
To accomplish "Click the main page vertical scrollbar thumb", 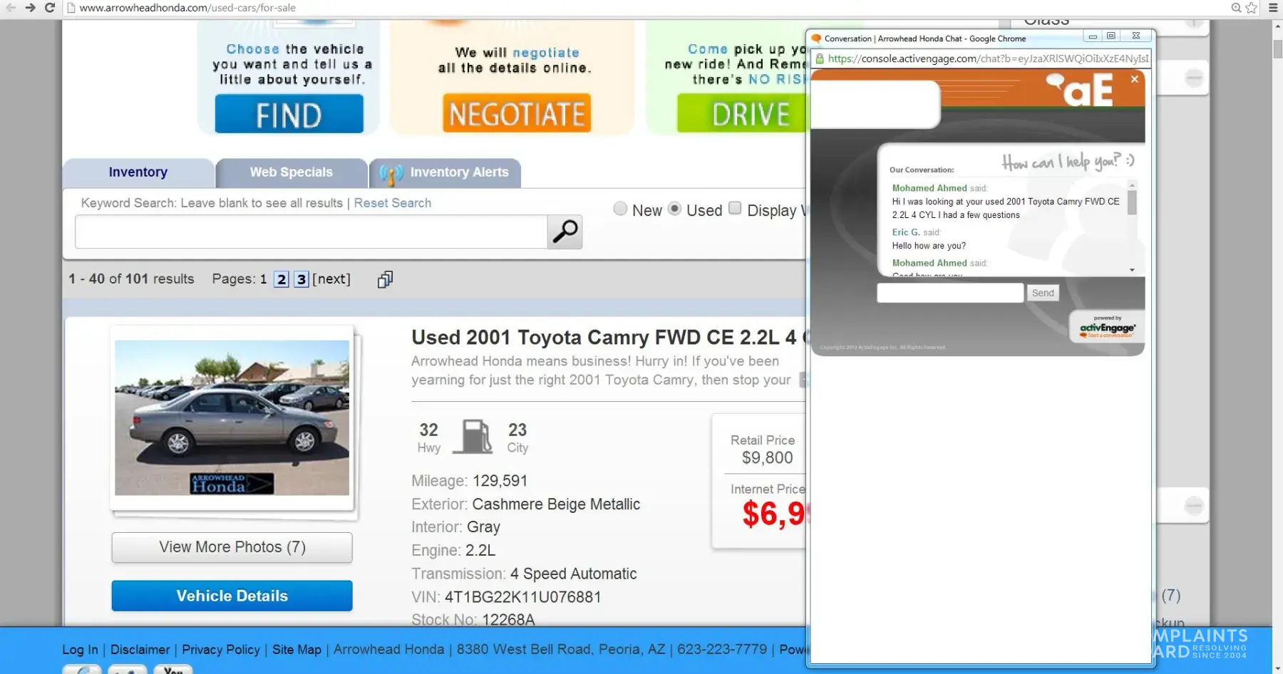I will pyautogui.click(x=1277, y=48).
